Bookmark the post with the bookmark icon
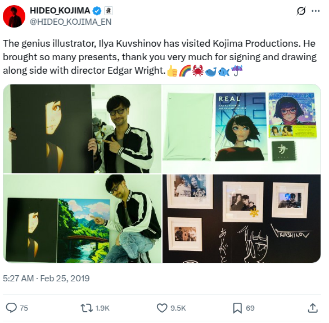Image resolution: width=329 pixels, height=323 pixels. (237, 308)
